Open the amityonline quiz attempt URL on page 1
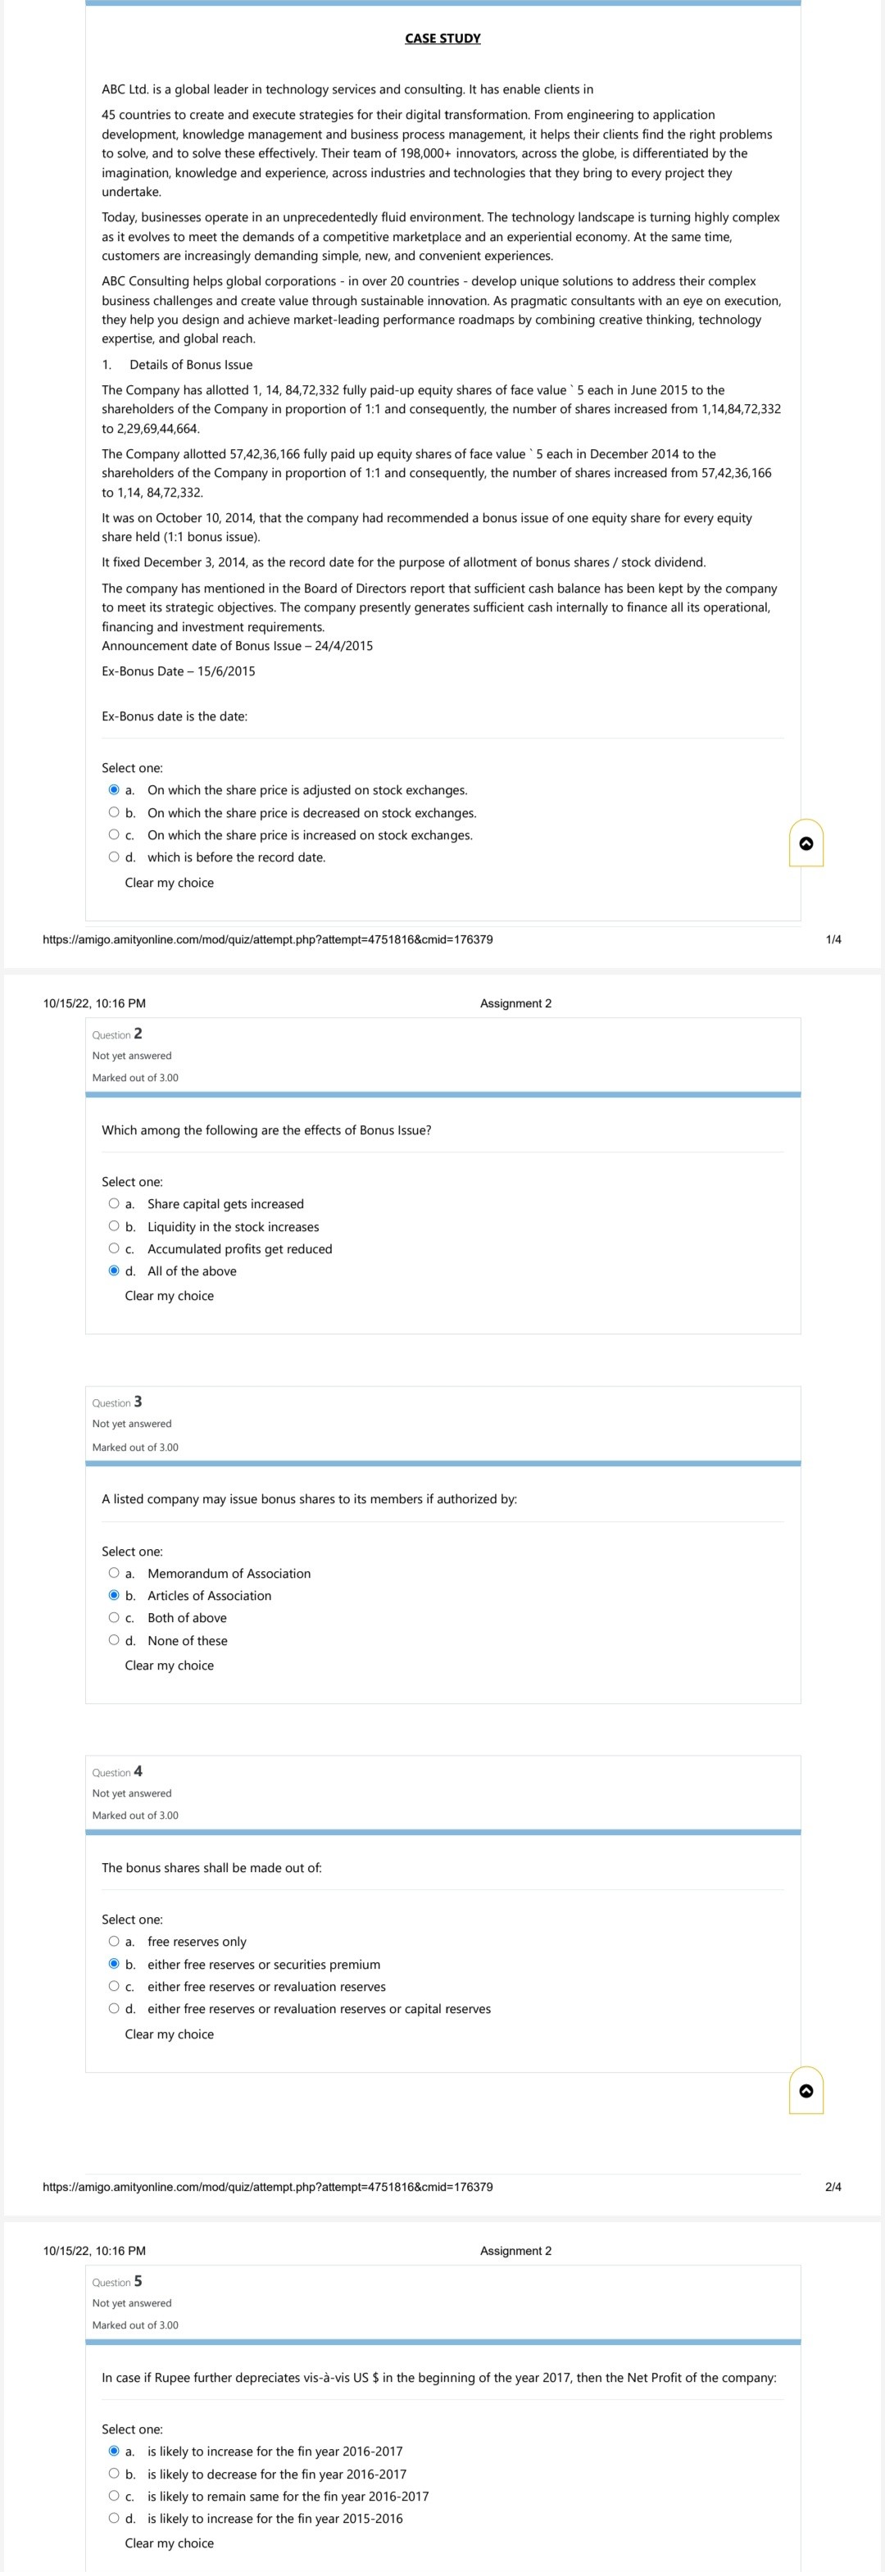This screenshot has height=2572, width=885. pyautogui.click(x=267, y=939)
